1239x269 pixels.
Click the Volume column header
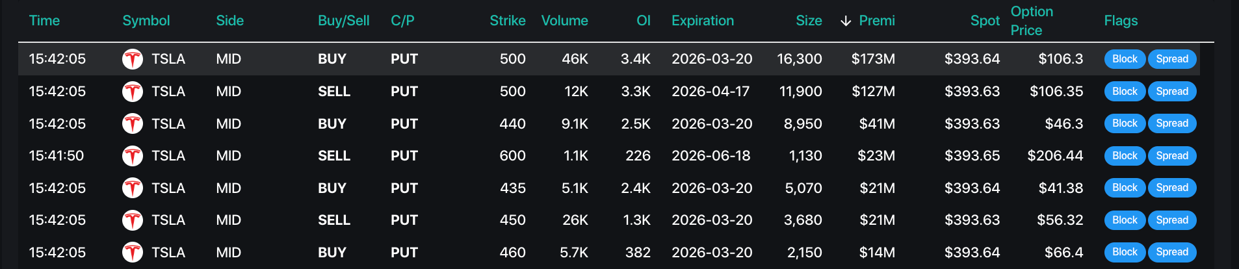[x=564, y=21]
